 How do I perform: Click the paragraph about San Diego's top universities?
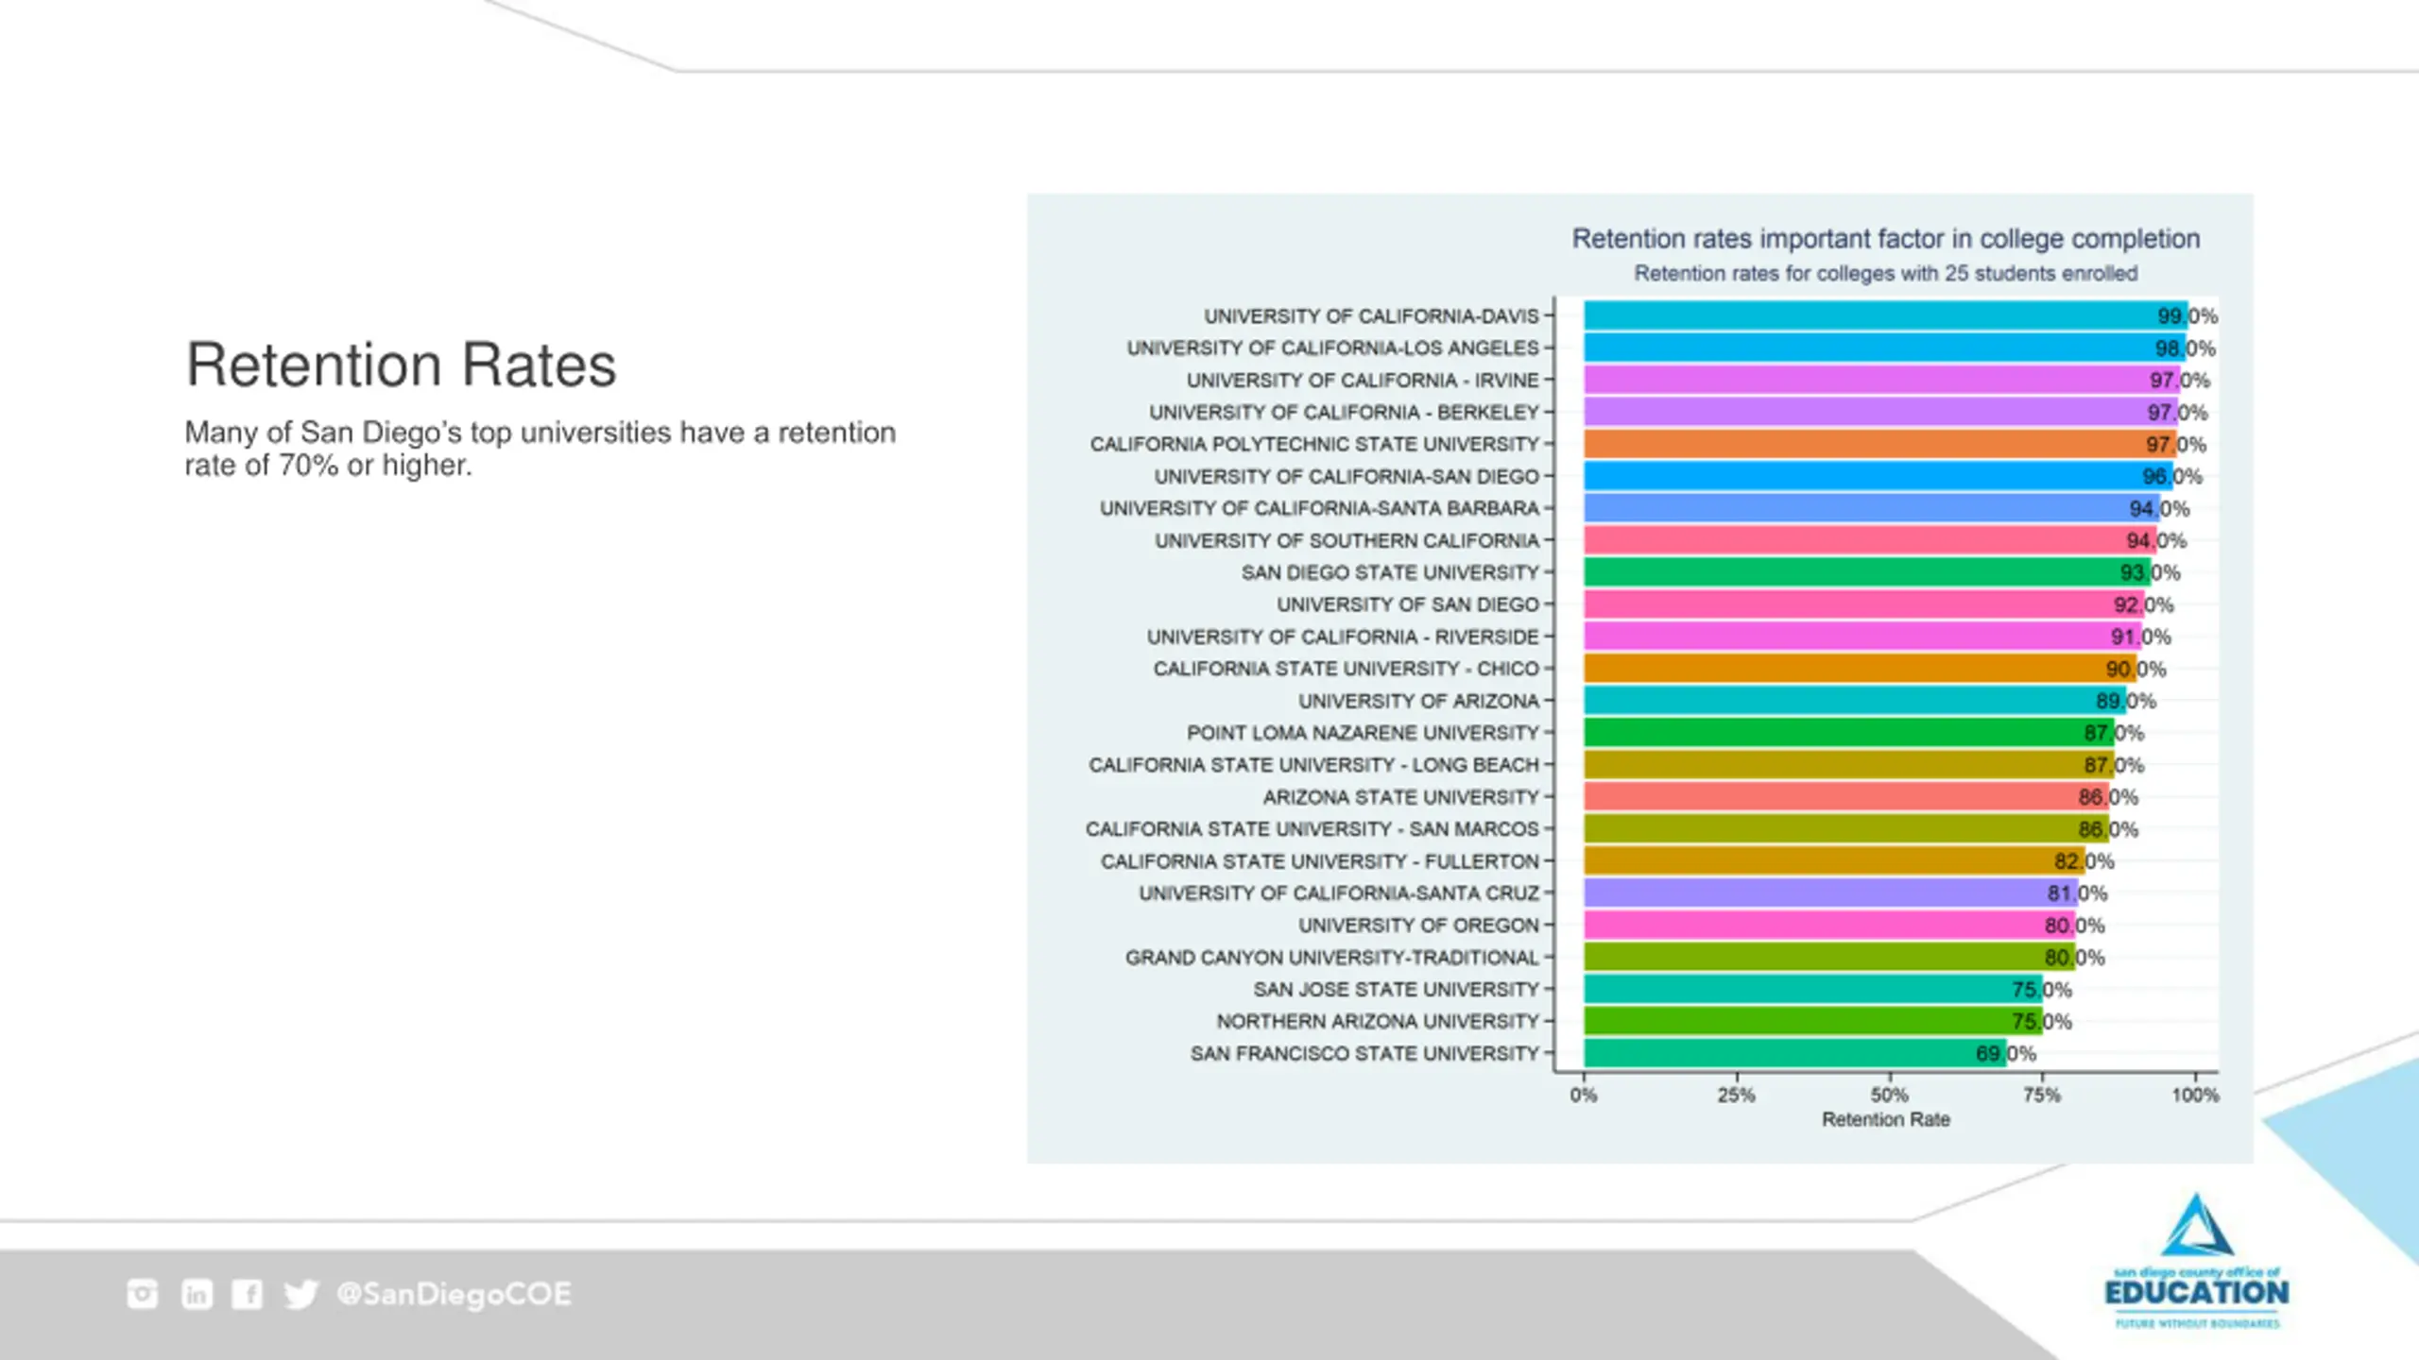point(540,449)
